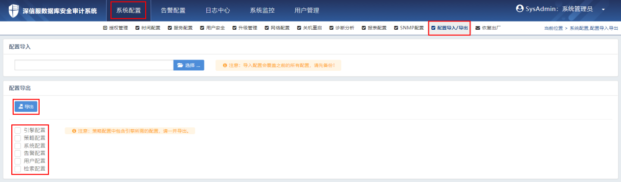Check the 告警配置 export checkbox

(x=18, y=153)
